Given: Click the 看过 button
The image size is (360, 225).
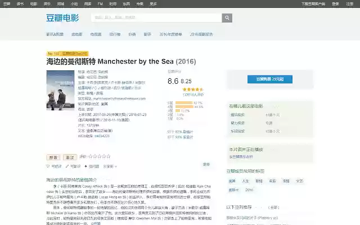Looking at the screenshot, I should point(70,157).
